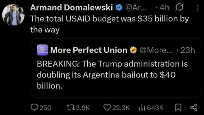Viewport: 204px width, 115px height.
Task: Click the More Perfect Union account name
Action: coord(89,50)
